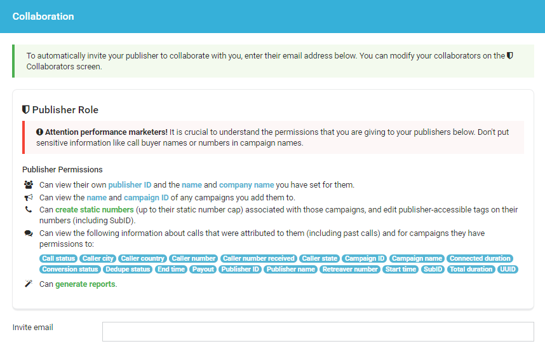545x346 pixels.
Task: Select the UUID tag
Action: pos(508,269)
